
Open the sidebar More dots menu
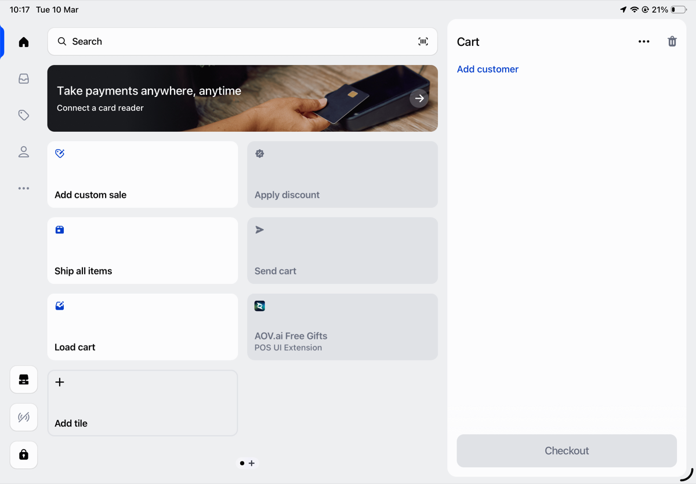(x=24, y=188)
